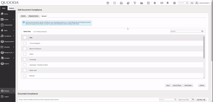Click the Save & Close button
This screenshot has height=102, width=213.
coord(177,85)
